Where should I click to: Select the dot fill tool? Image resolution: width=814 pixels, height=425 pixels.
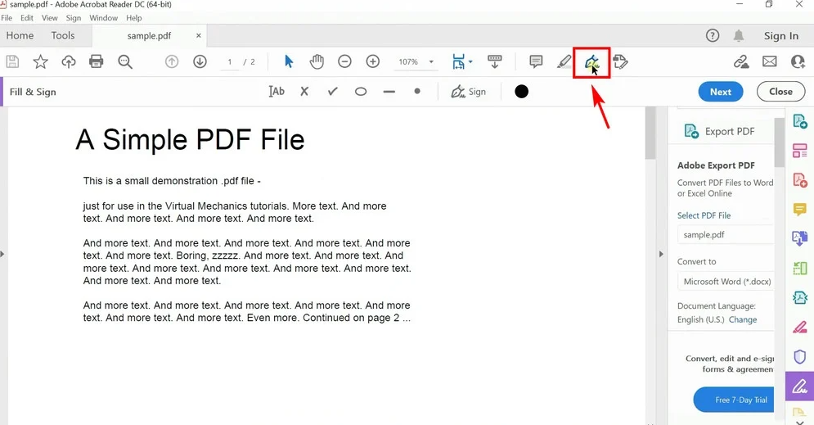click(x=417, y=92)
